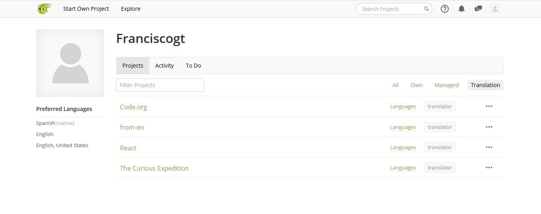Image resolution: width=541 pixels, height=214 pixels.
Task: Select the Translation projects filter
Action: click(485, 85)
